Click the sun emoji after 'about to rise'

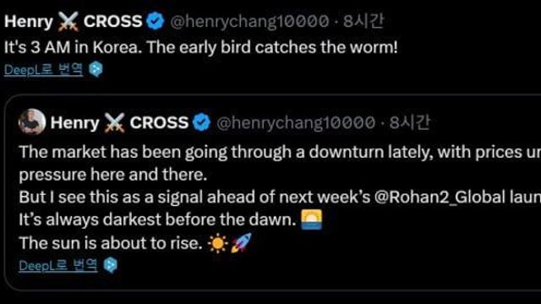click(218, 243)
